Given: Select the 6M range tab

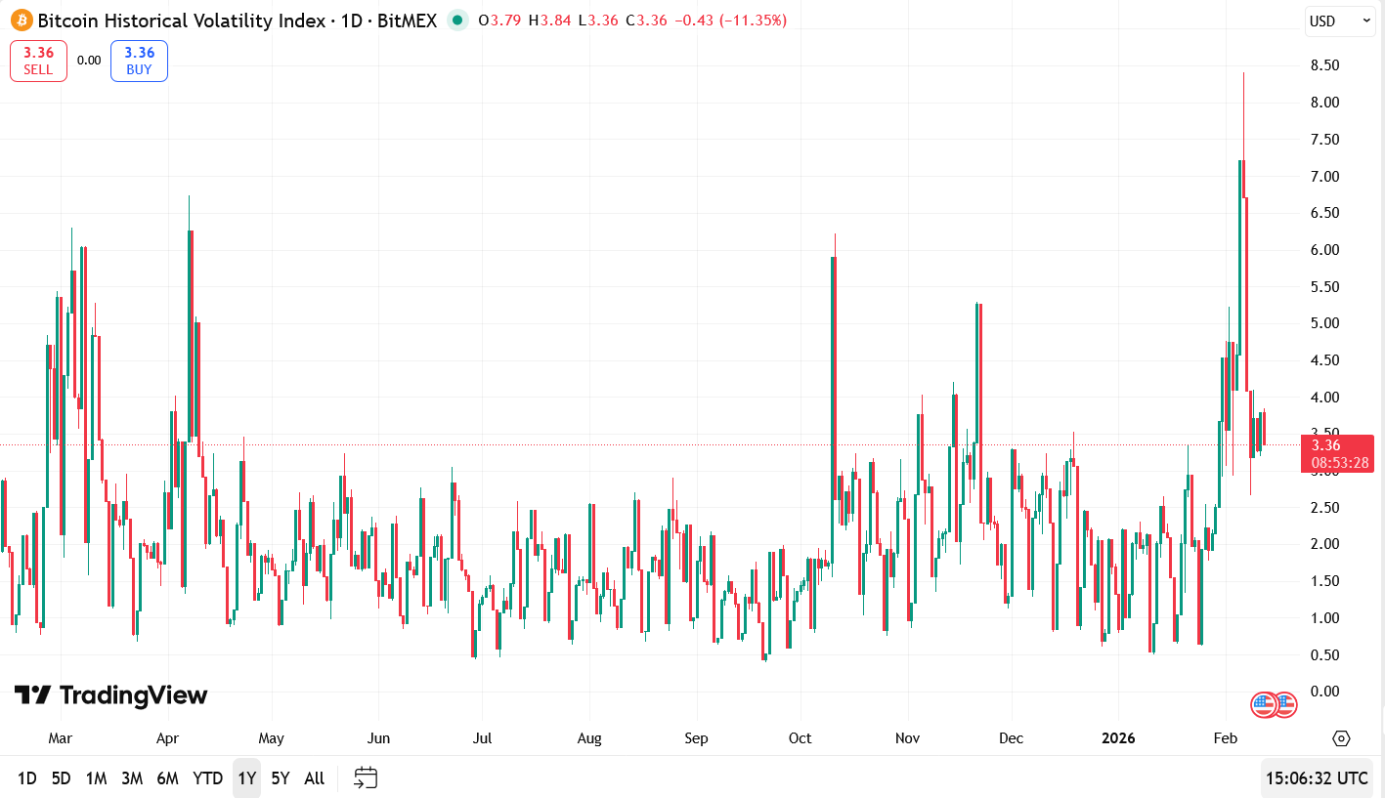Looking at the screenshot, I should coord(169,777).
